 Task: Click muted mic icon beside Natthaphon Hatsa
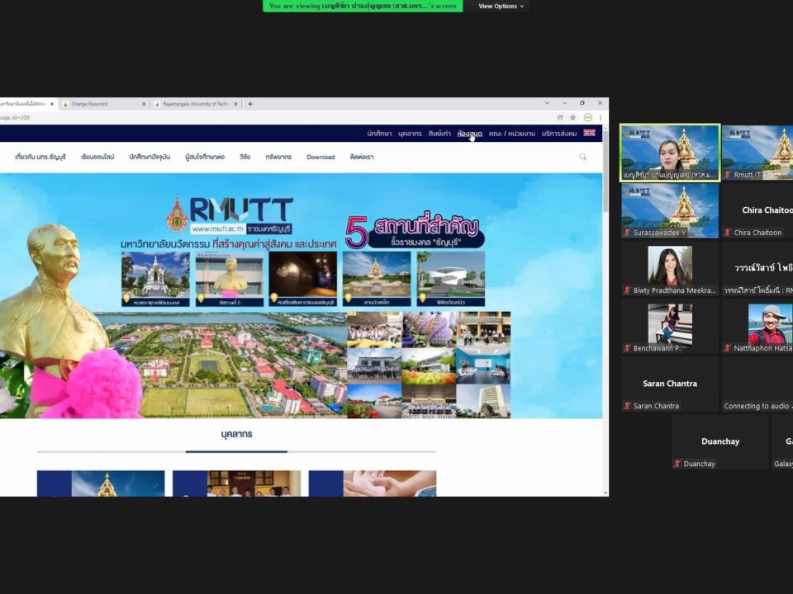pyautogui.click(x=728, y=348)
